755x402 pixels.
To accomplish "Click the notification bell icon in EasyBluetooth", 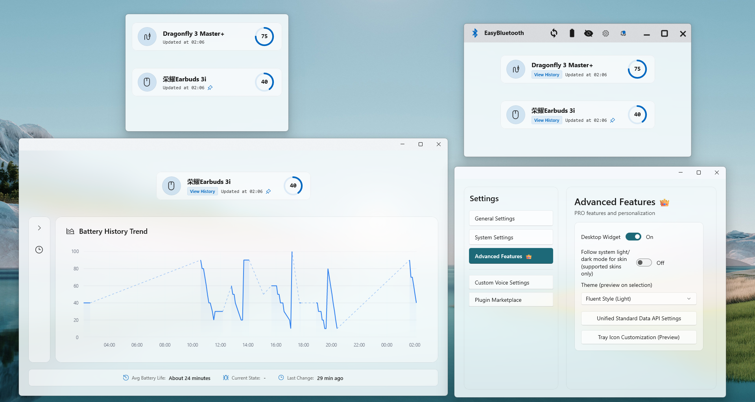I will (623, 33).
